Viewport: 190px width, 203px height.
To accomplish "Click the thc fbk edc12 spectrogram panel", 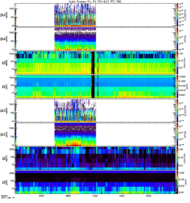I will [95, 158].
